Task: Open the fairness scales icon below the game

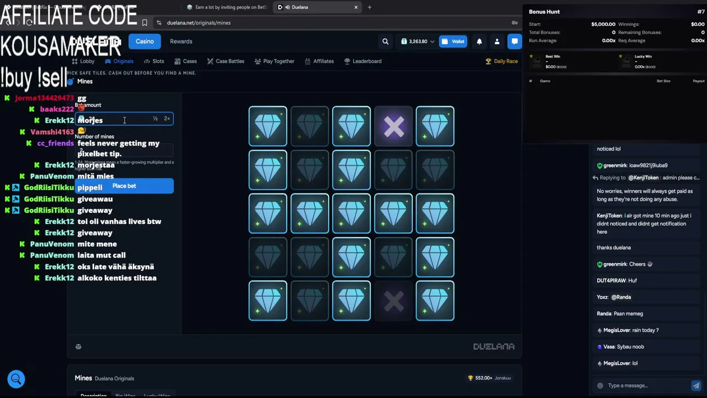Action: click(78, 347)
